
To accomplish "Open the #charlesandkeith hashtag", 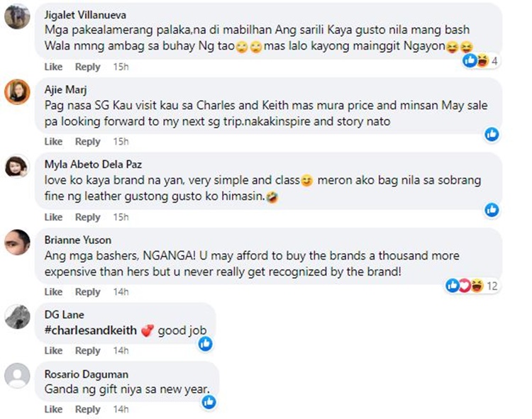I will (91, 330).
